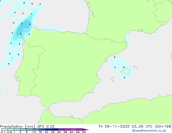
Task: Click the small Menorca island outline
Action: (x=136, y=67)
